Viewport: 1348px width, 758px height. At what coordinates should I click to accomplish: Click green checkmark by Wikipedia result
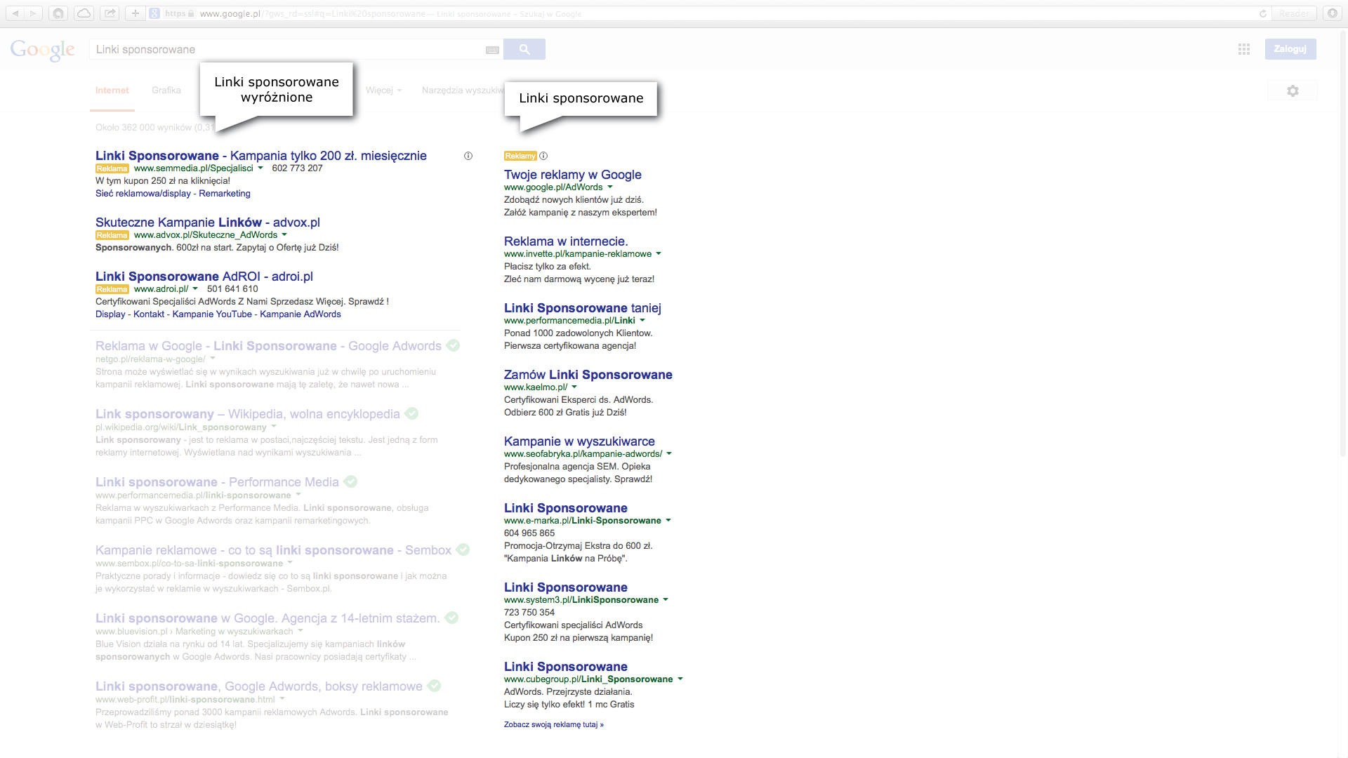click(411, 413)
